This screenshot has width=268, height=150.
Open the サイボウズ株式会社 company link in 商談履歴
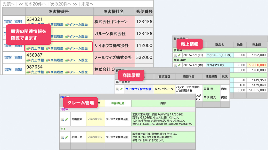click(139, 89)
